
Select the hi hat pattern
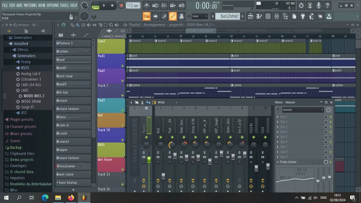click(73, 92)
